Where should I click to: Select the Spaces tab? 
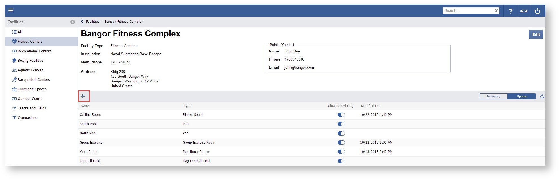[522, 97]
